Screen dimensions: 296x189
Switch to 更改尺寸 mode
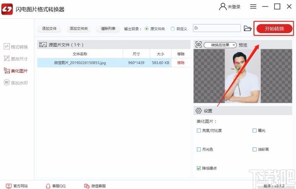click(16, 59)
